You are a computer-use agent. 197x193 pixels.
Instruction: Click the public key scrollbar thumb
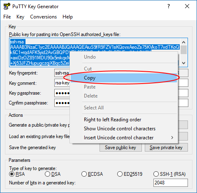coord(183,50)
